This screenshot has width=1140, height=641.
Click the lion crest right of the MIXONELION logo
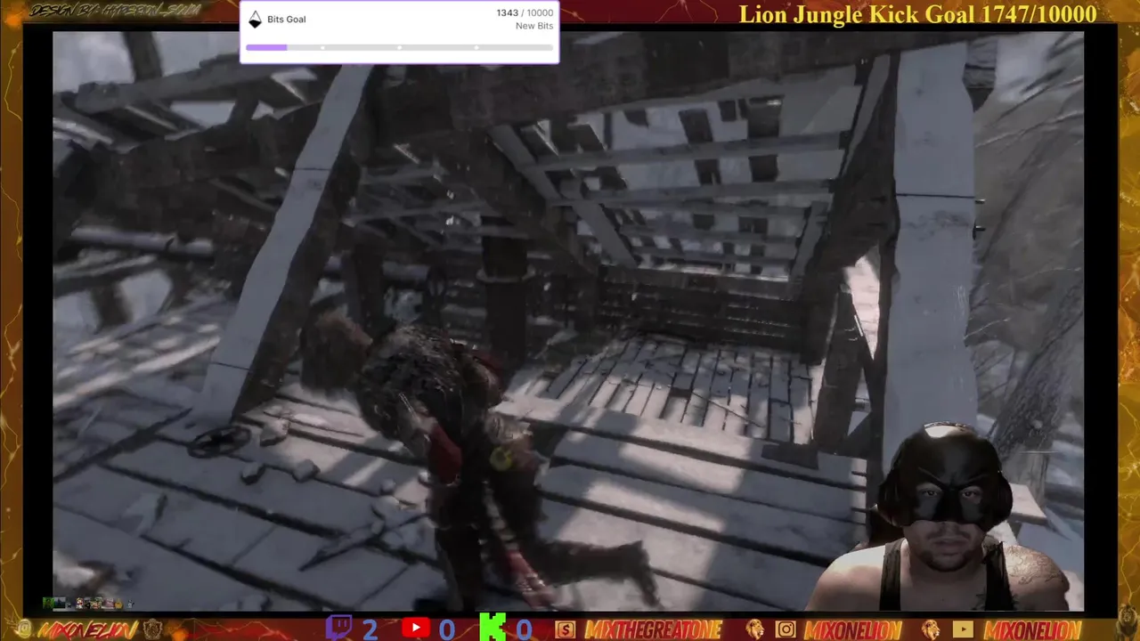coord(153,629)
